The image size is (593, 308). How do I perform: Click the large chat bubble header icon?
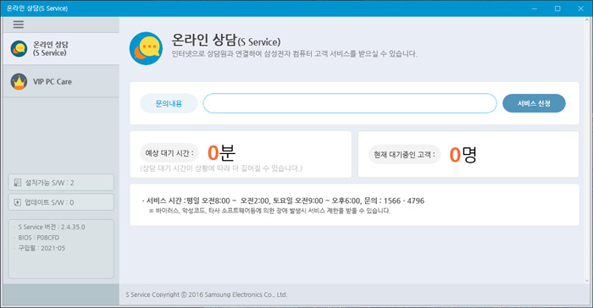tap(146, 48)
